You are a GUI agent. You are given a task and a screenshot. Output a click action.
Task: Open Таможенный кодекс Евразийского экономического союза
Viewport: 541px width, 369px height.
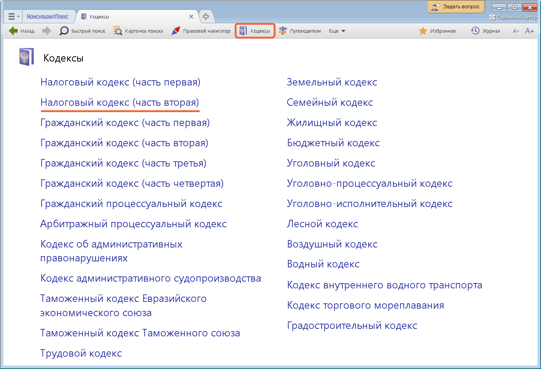pos(123,306)
